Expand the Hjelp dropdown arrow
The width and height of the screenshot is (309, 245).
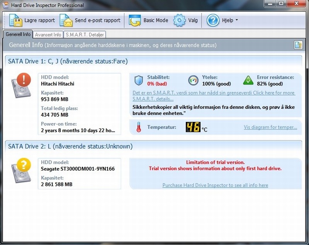237,20
